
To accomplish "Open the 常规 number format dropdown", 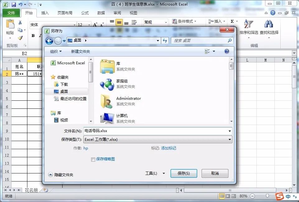I will [166, 22].
